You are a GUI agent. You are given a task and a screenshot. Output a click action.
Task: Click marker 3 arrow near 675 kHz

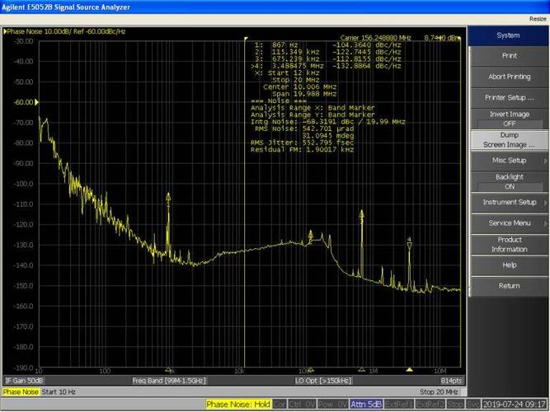tap(362, 214)
